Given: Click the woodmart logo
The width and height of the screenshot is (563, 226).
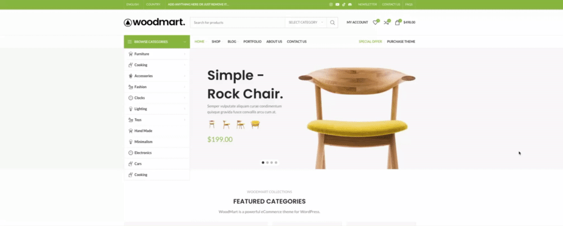Looking at the screenshot, I should point(154,22).
